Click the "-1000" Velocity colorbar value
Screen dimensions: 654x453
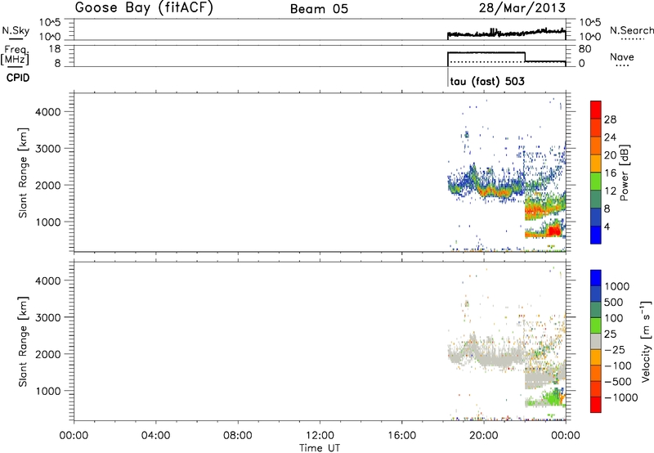pos(621,397)
